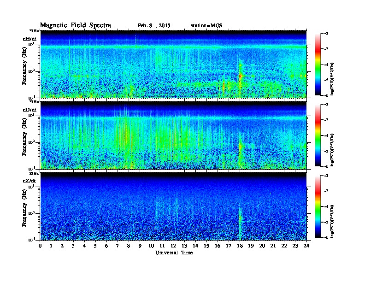Screen dimensions: 365x282
Task: Click the "32Hz" label above the dZ/dt panel
Action: click(x=34, y=173)
